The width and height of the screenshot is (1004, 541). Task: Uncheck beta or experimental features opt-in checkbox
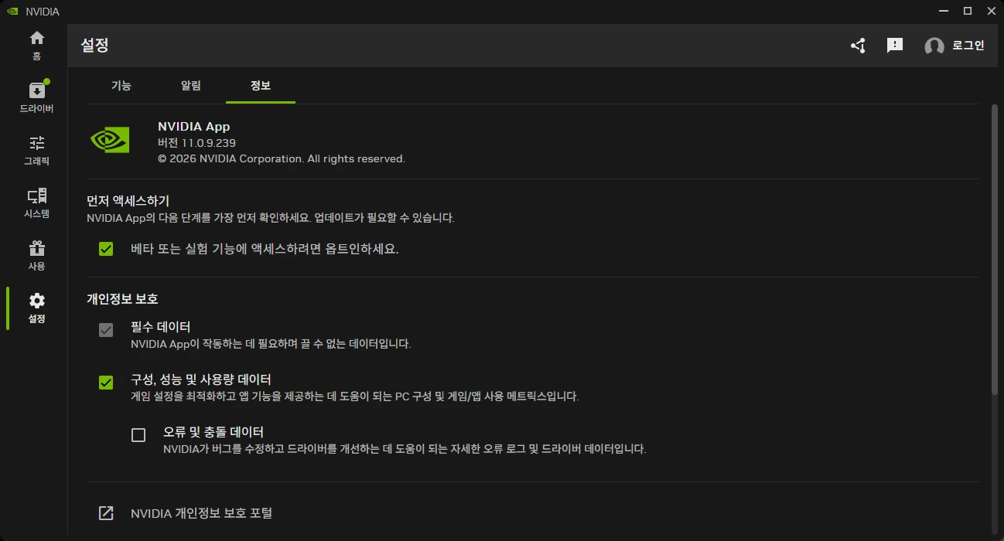[x=106, y=249]
